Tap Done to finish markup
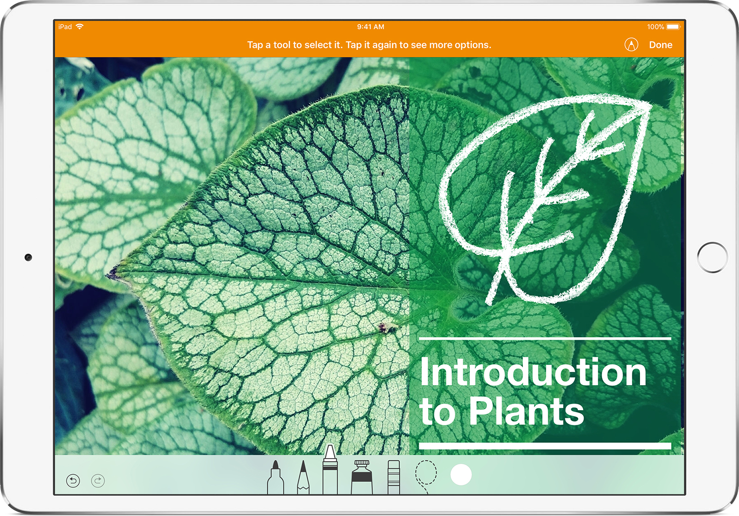The image size is (739, 516). [x=661, y=45]
